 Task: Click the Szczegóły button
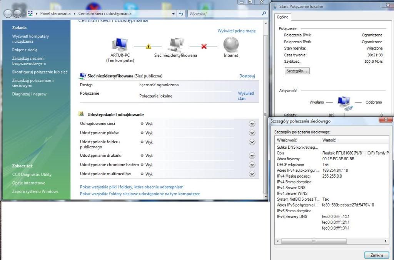coord(297,71)
